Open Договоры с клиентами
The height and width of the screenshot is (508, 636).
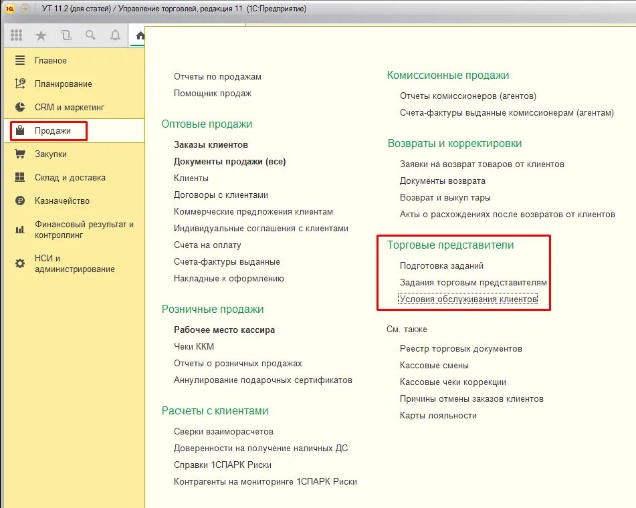(x=221, y=195)
